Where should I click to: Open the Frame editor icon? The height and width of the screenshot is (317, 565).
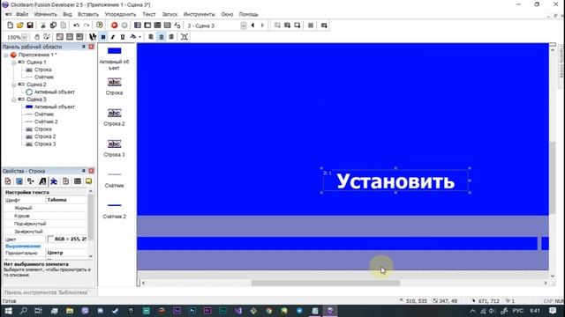(147, 26)
